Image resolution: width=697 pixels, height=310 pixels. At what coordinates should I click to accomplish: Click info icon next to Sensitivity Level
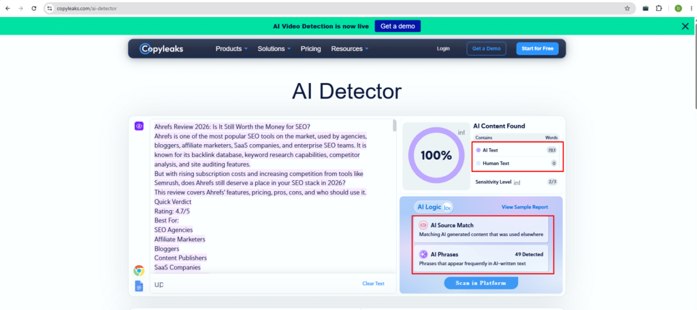click(x=517, y=183)
